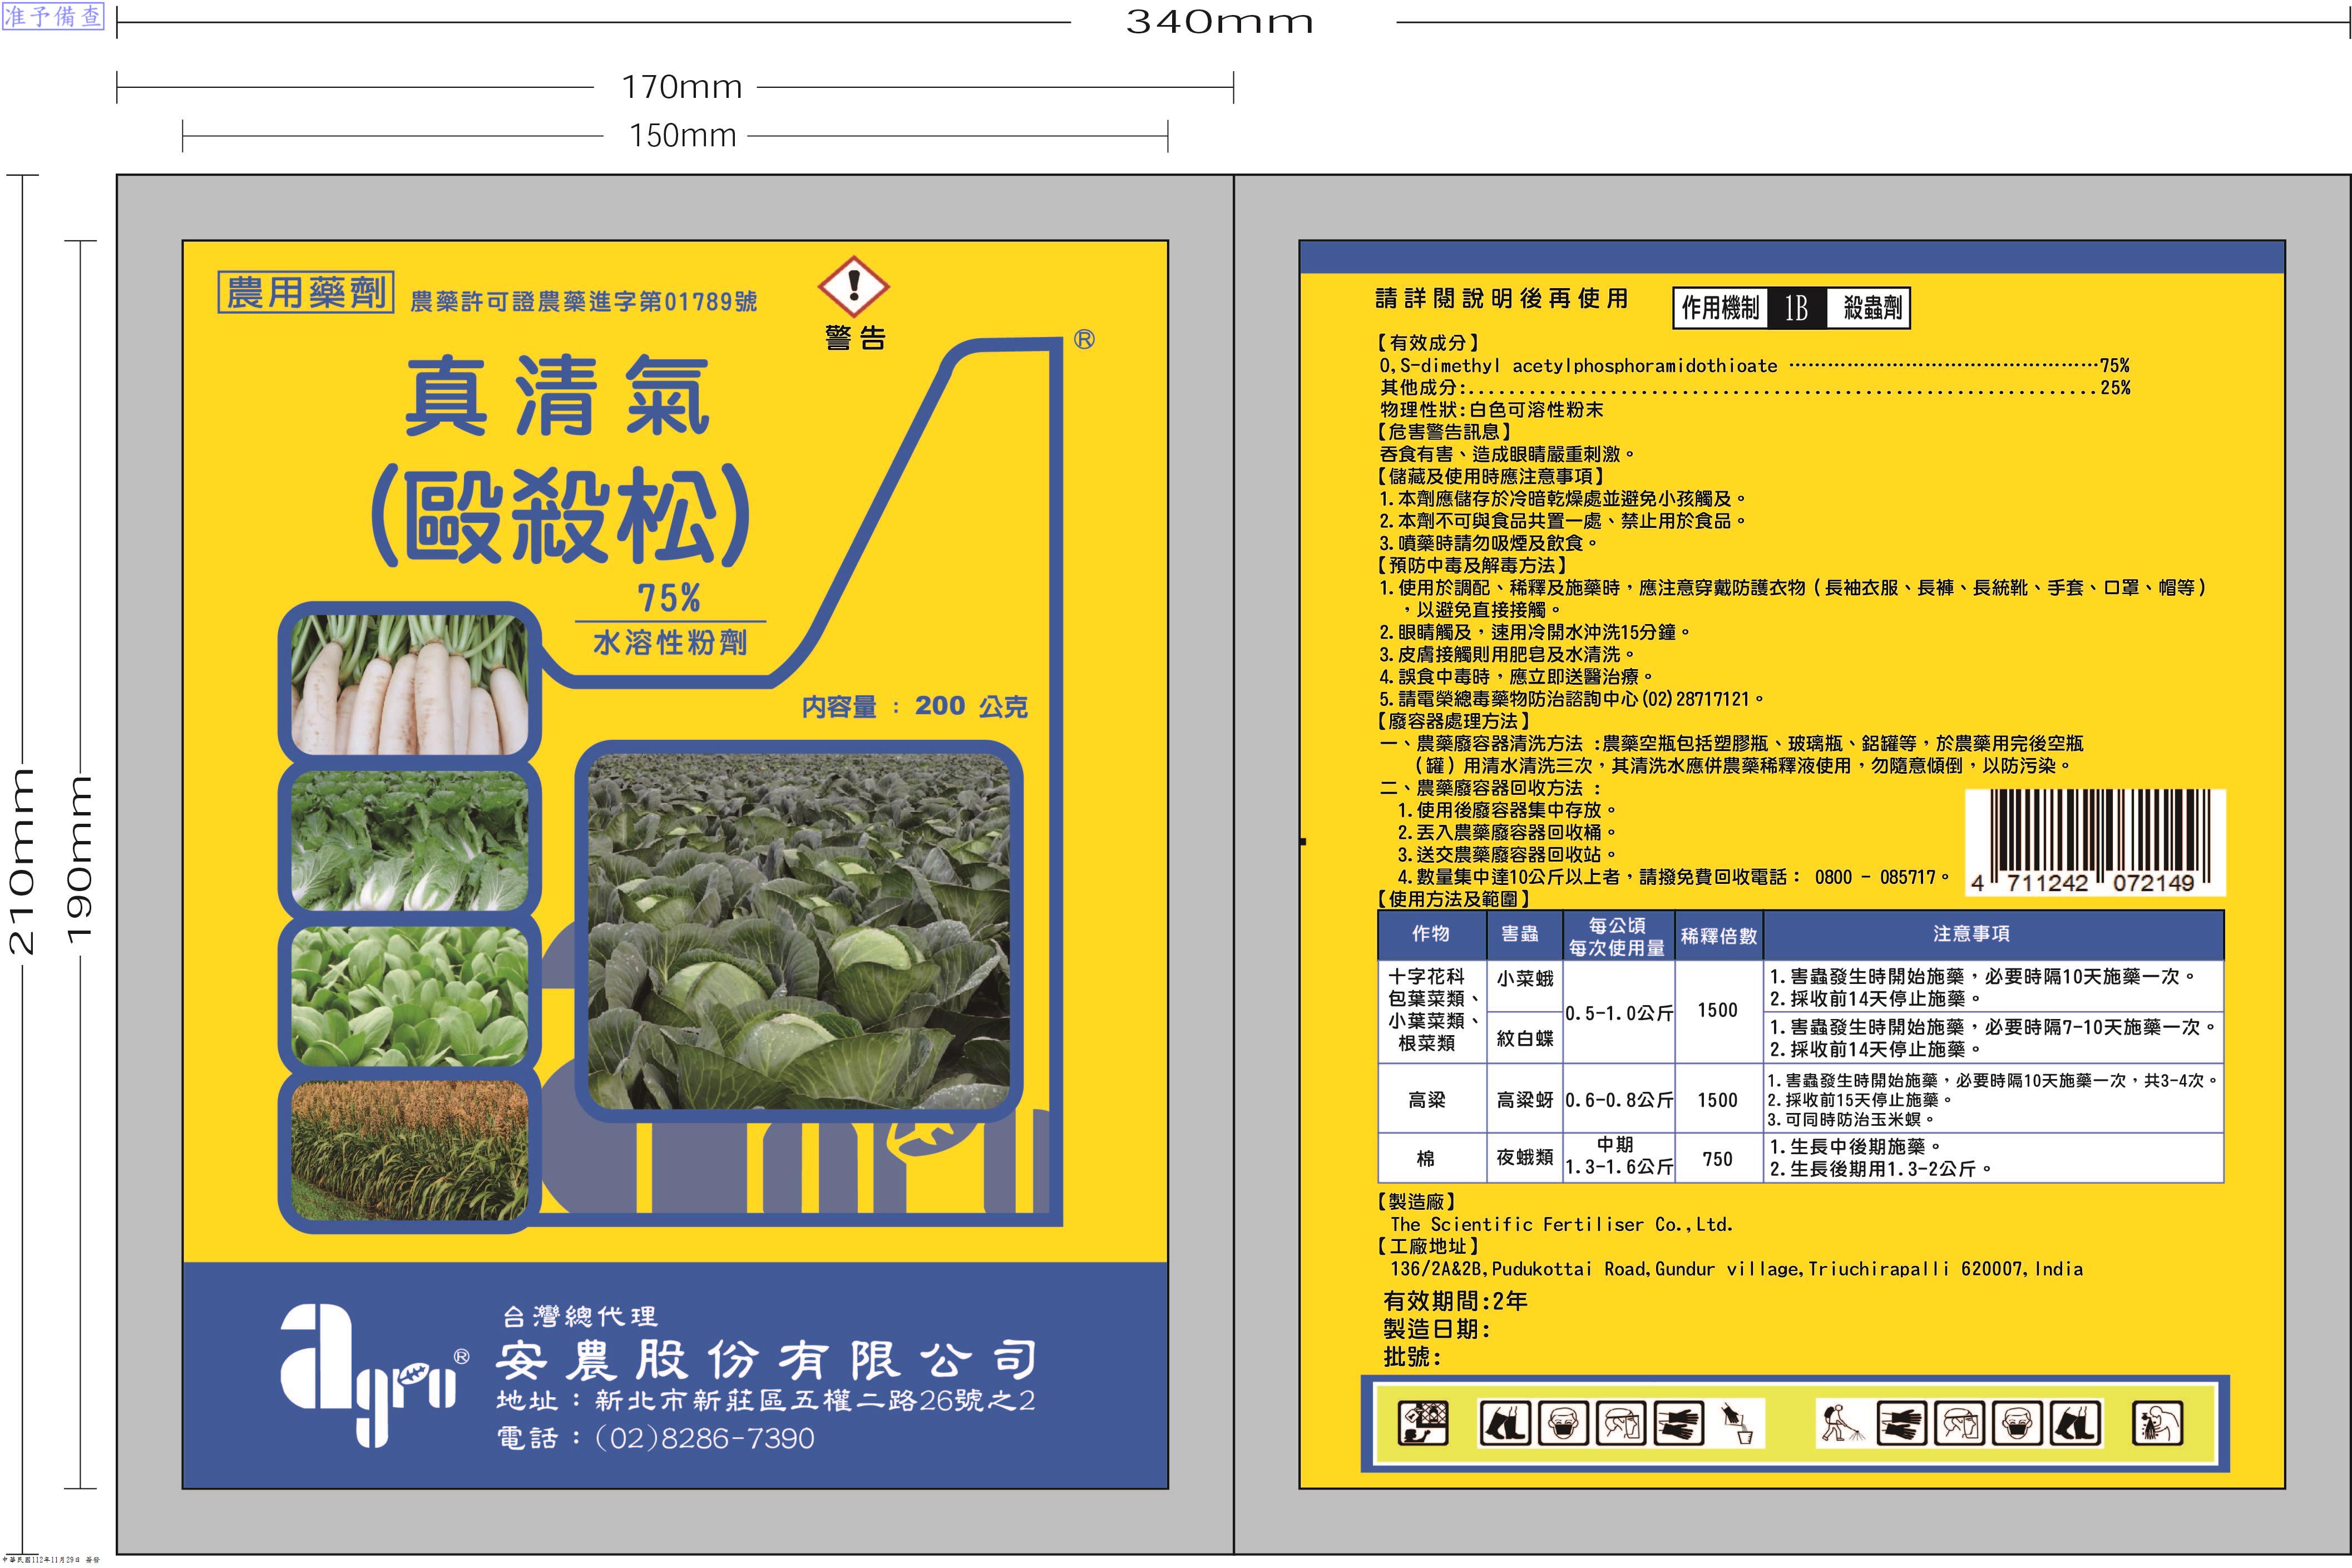Image resolution: width=2352 pixels, height=1568 pixels.
Task: Click The Scientific Fertiliser Co.,Ltd. manufacturer name
Action: [x=1561, y=1224]
